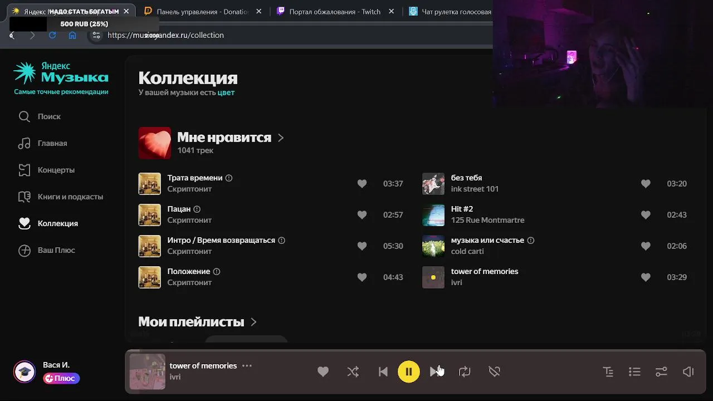Unlike track без тебя
This screenshot has width=713, height=401.
pyautogui.click(x=646, y=183)
